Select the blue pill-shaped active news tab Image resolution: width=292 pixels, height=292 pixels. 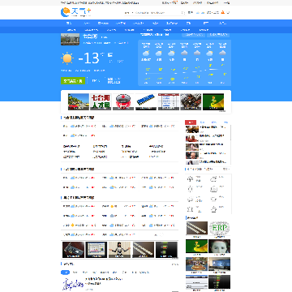pyautogui.click(x=65, y=273)
